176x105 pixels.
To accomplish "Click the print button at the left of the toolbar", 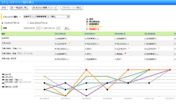I will point(4,8).
